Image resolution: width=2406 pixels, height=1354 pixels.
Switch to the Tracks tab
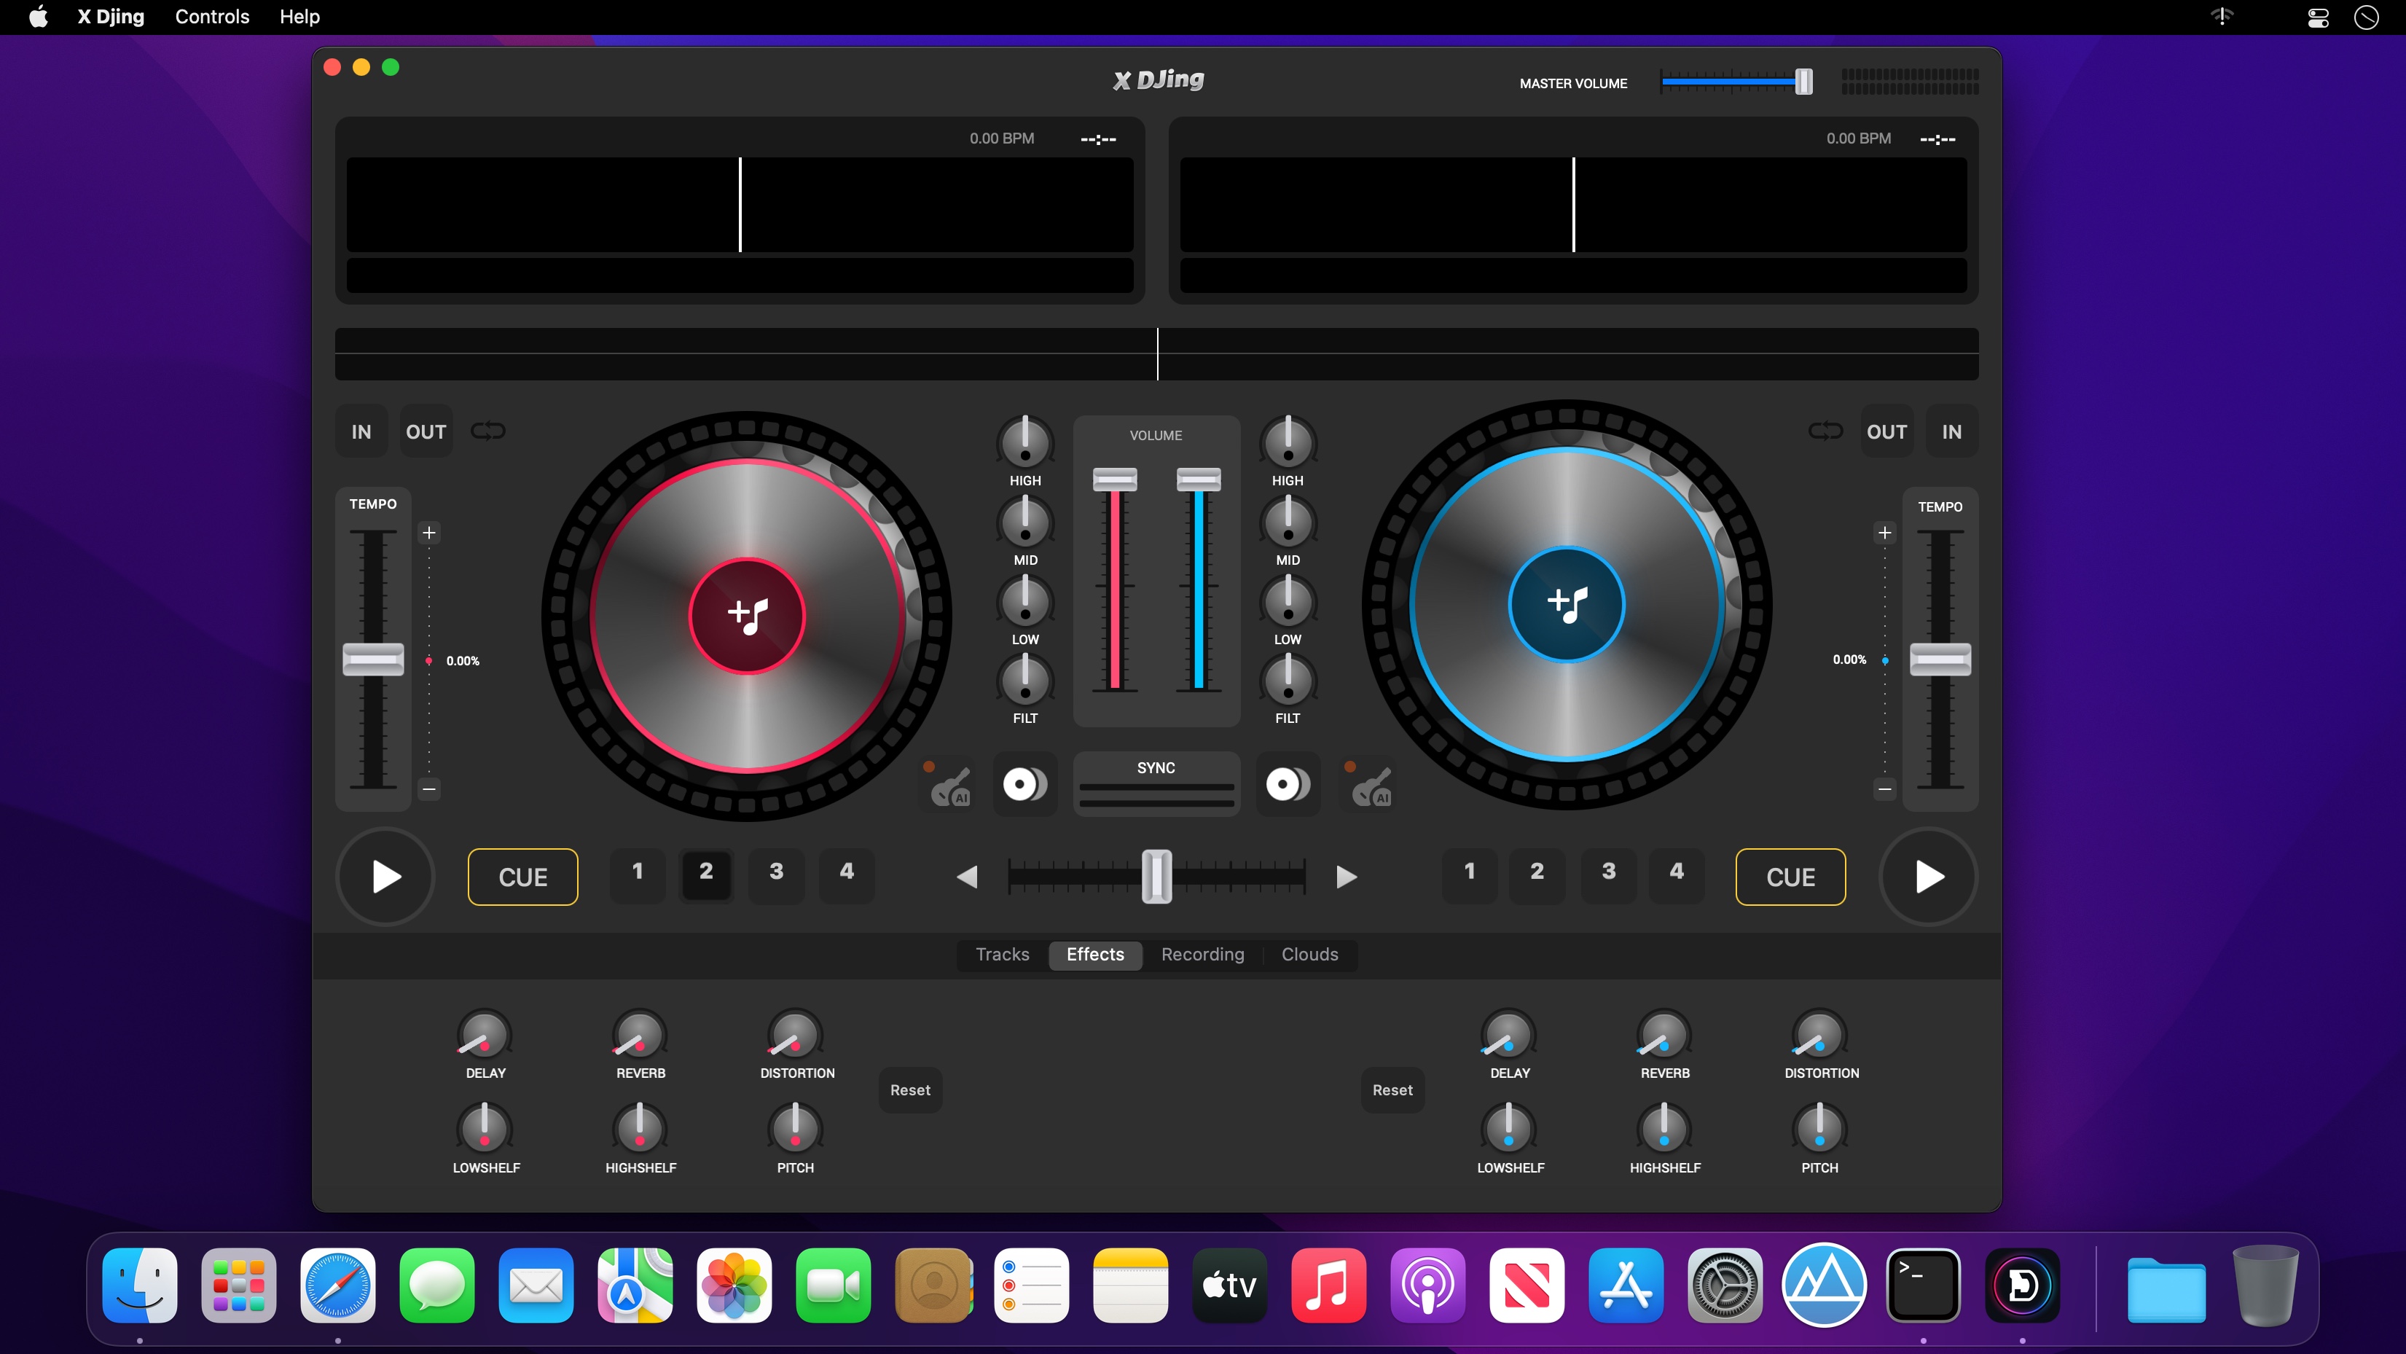1002,954
